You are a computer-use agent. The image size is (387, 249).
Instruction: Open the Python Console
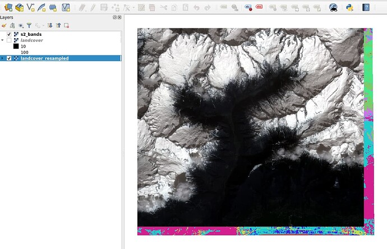[x=349, y=7]
